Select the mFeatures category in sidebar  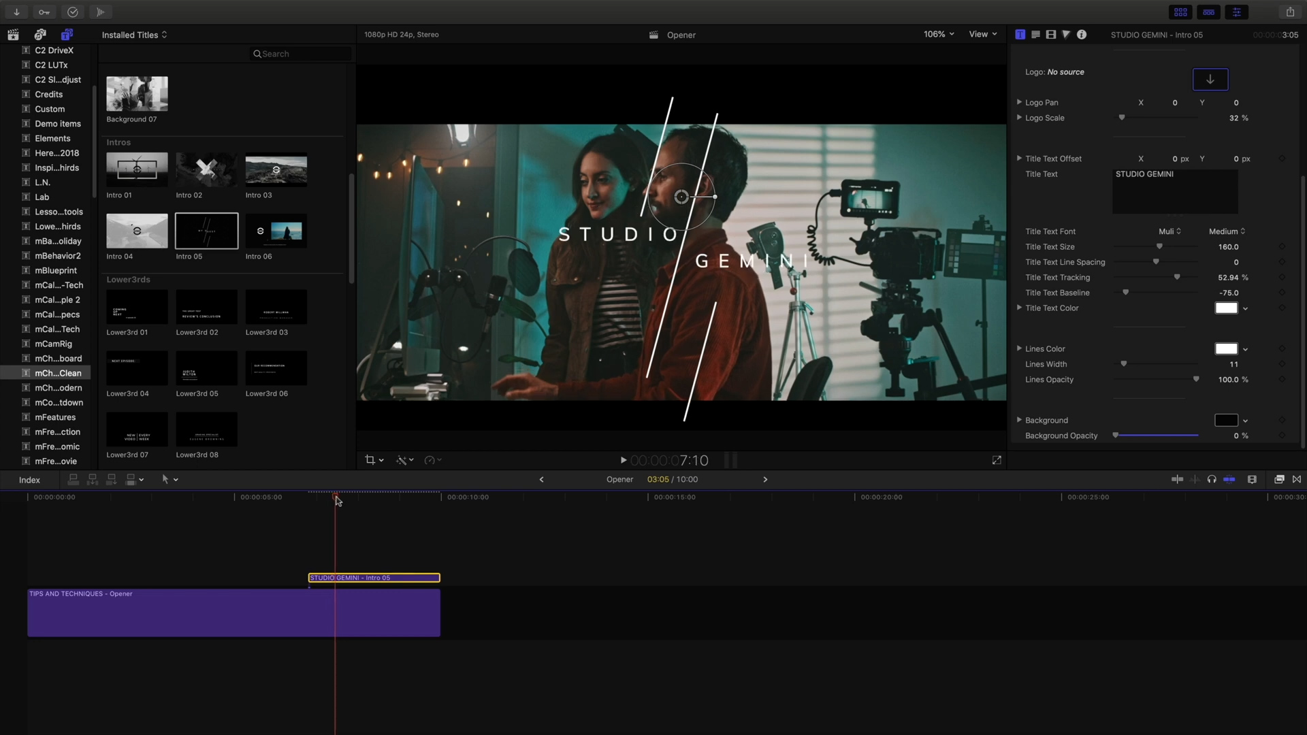point(55,417)
